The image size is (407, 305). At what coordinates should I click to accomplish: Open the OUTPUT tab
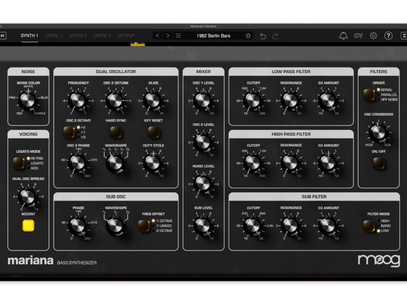(126, 36)
